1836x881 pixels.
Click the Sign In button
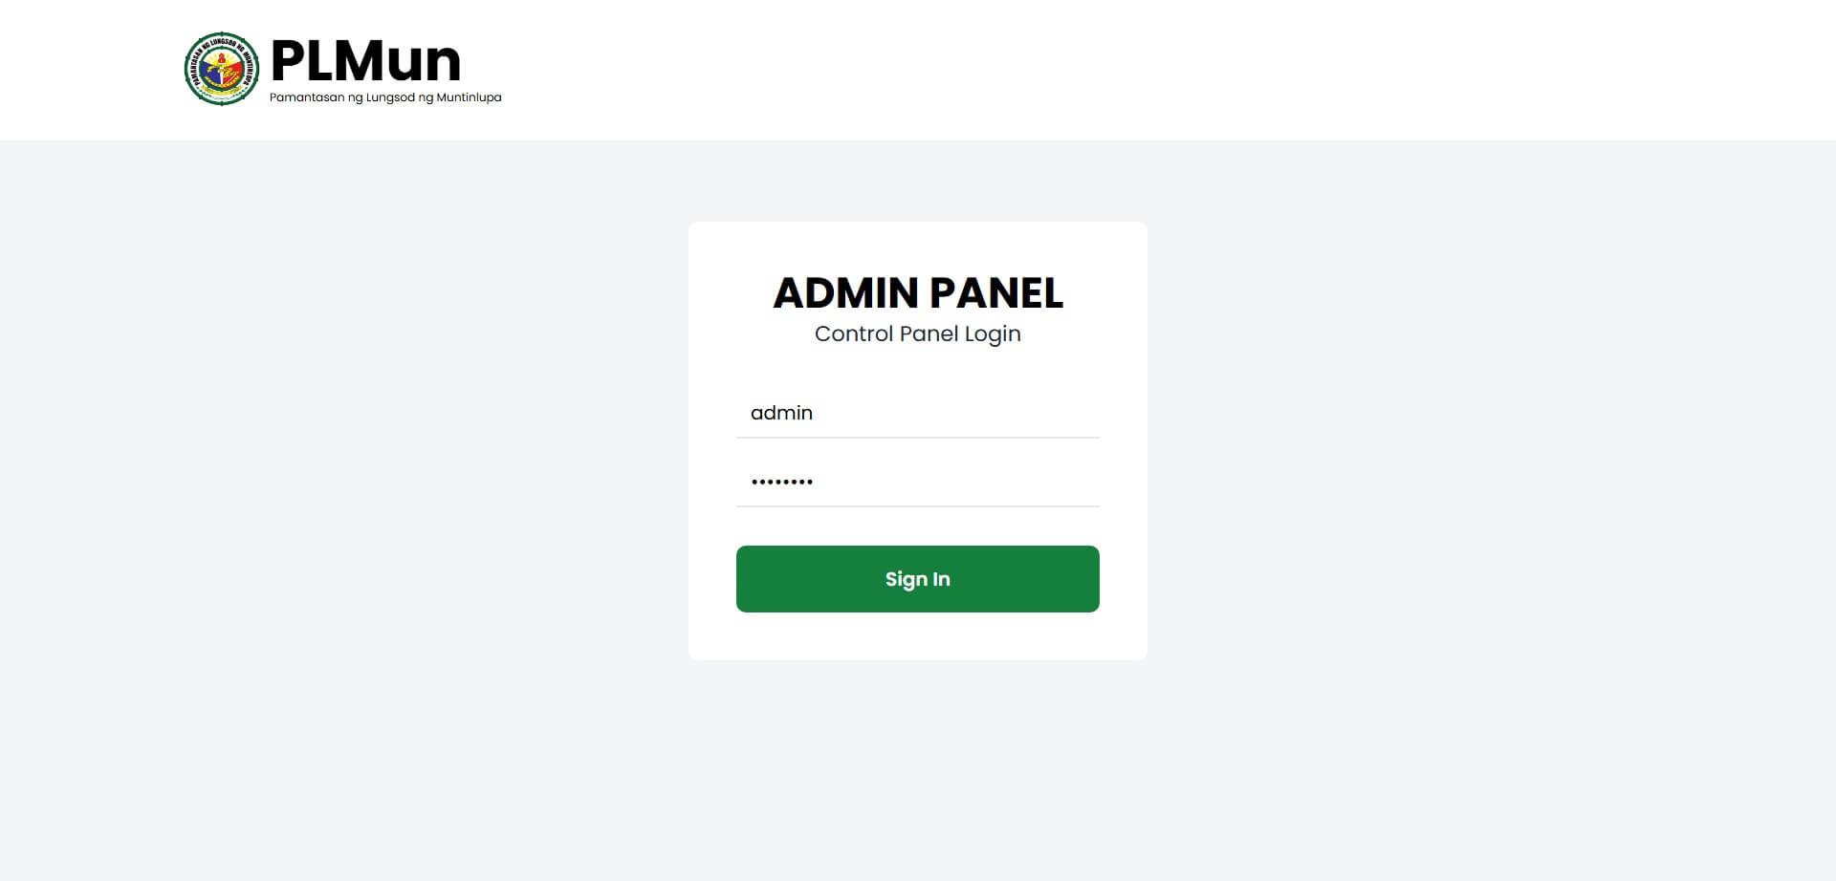917,579
